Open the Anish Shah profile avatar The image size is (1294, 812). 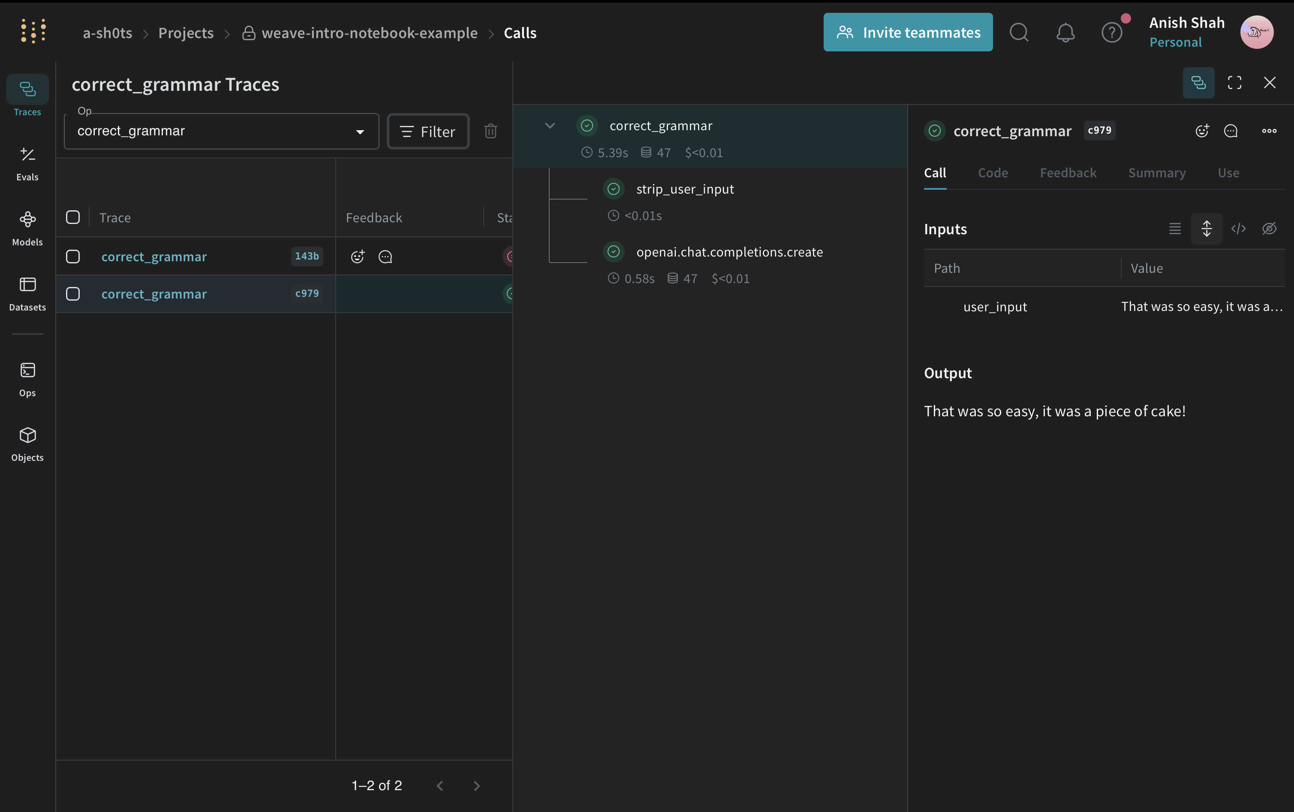[1256, 32]
